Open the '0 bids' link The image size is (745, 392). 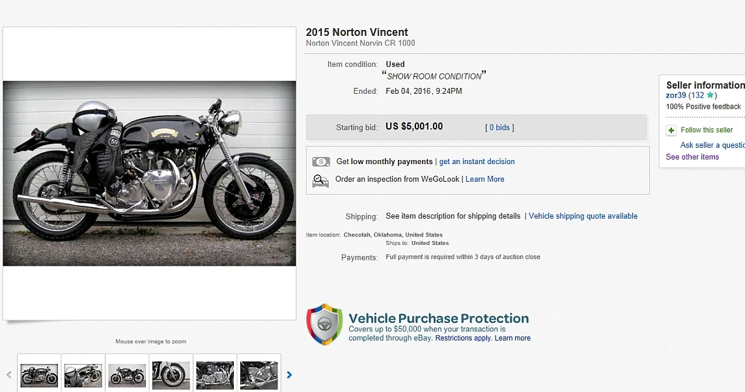(x=499, y=128)
